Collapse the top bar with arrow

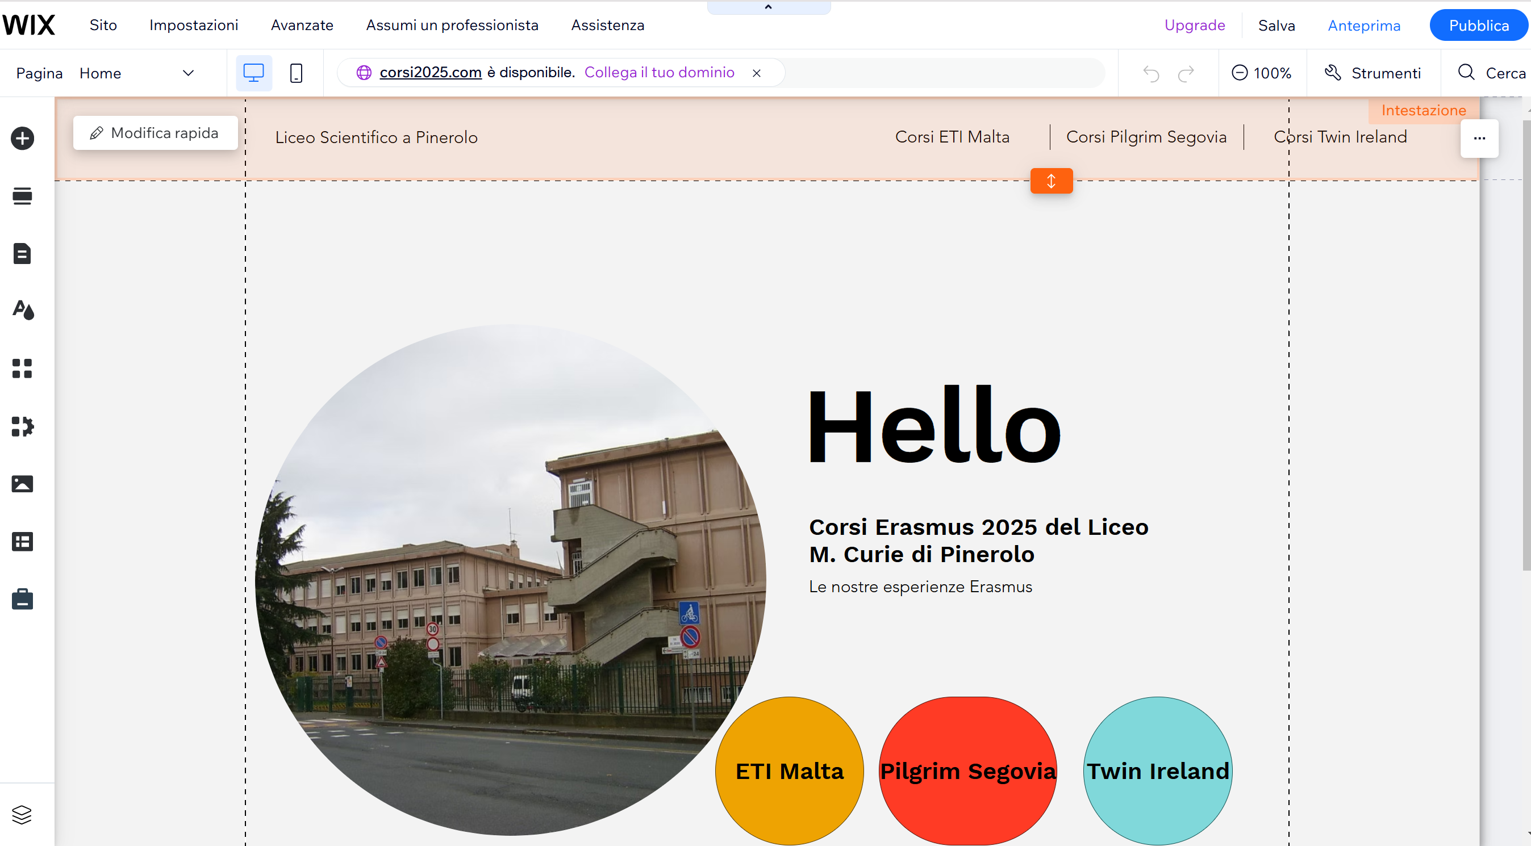pos(769,7)
